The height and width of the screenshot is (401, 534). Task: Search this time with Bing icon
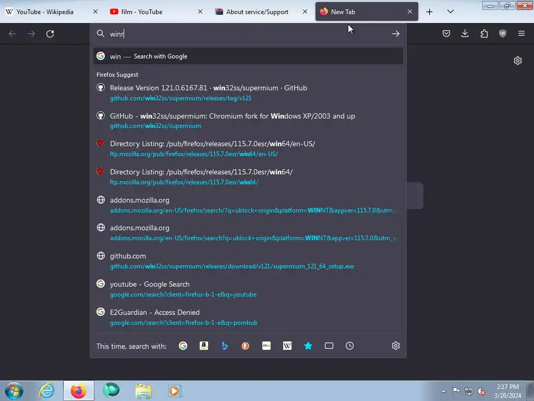225,346
